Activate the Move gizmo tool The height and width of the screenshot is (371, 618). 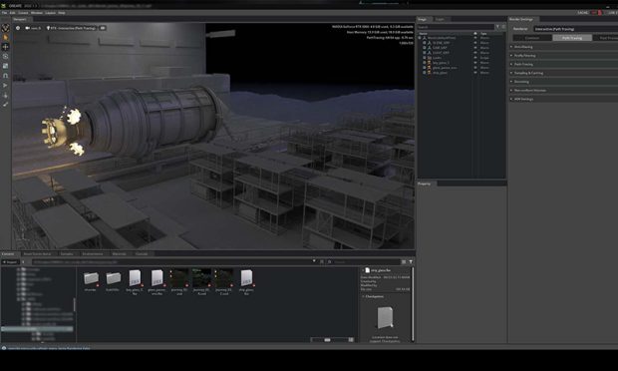[6, 47]
